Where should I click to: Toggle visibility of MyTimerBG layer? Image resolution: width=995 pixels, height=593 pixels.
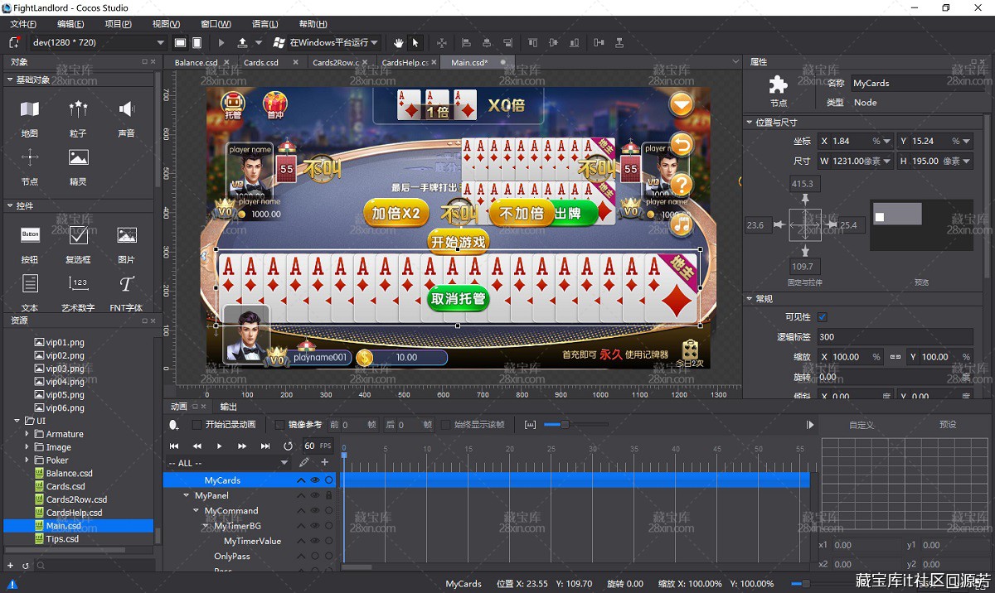point(315,526)
